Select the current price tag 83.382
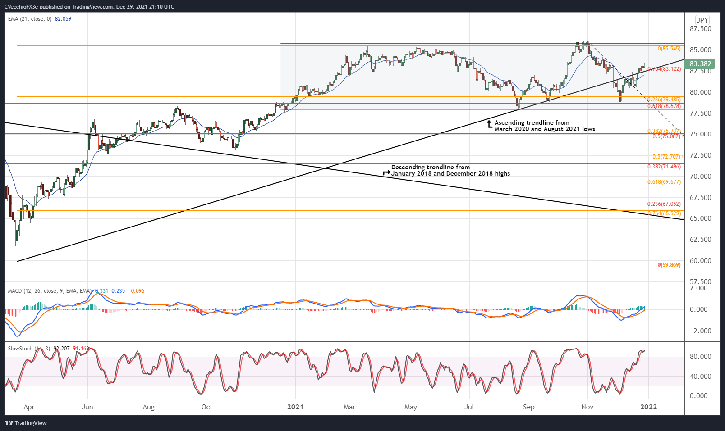 click(700, 64)
